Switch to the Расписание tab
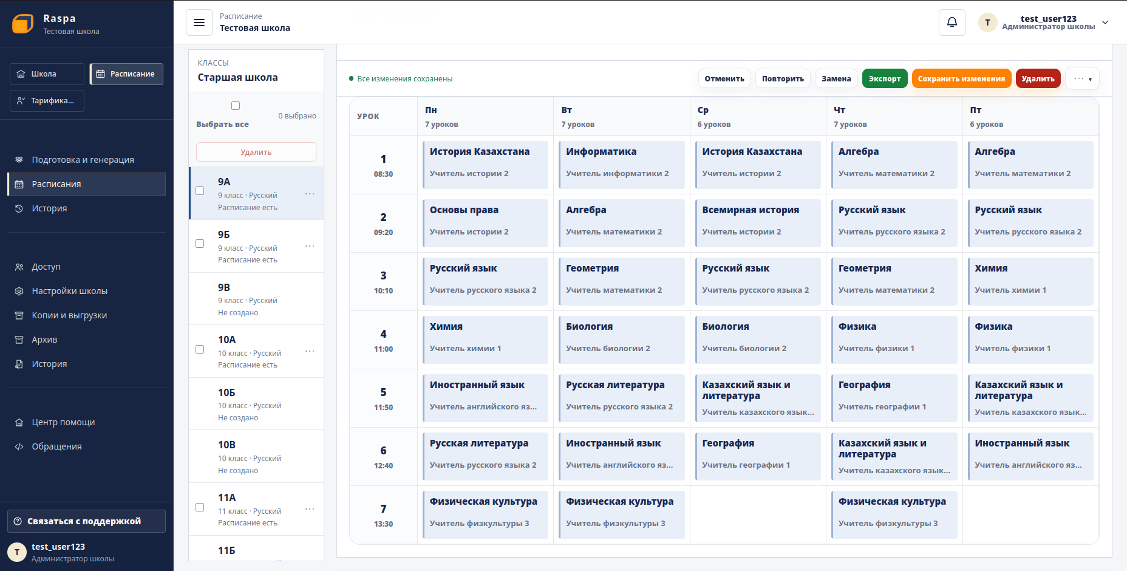This screenshot has width=1127, height=571. point(126,74)
